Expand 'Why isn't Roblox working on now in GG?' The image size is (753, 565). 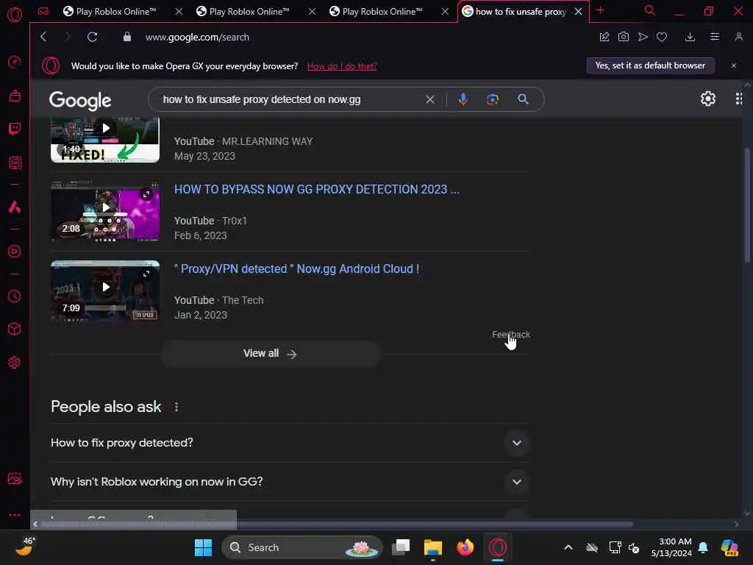point(290,482)
